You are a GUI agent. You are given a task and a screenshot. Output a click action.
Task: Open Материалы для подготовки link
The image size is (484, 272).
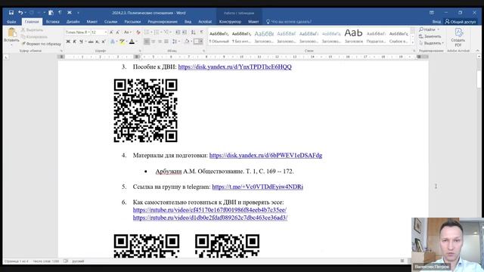tap(265, 155)
